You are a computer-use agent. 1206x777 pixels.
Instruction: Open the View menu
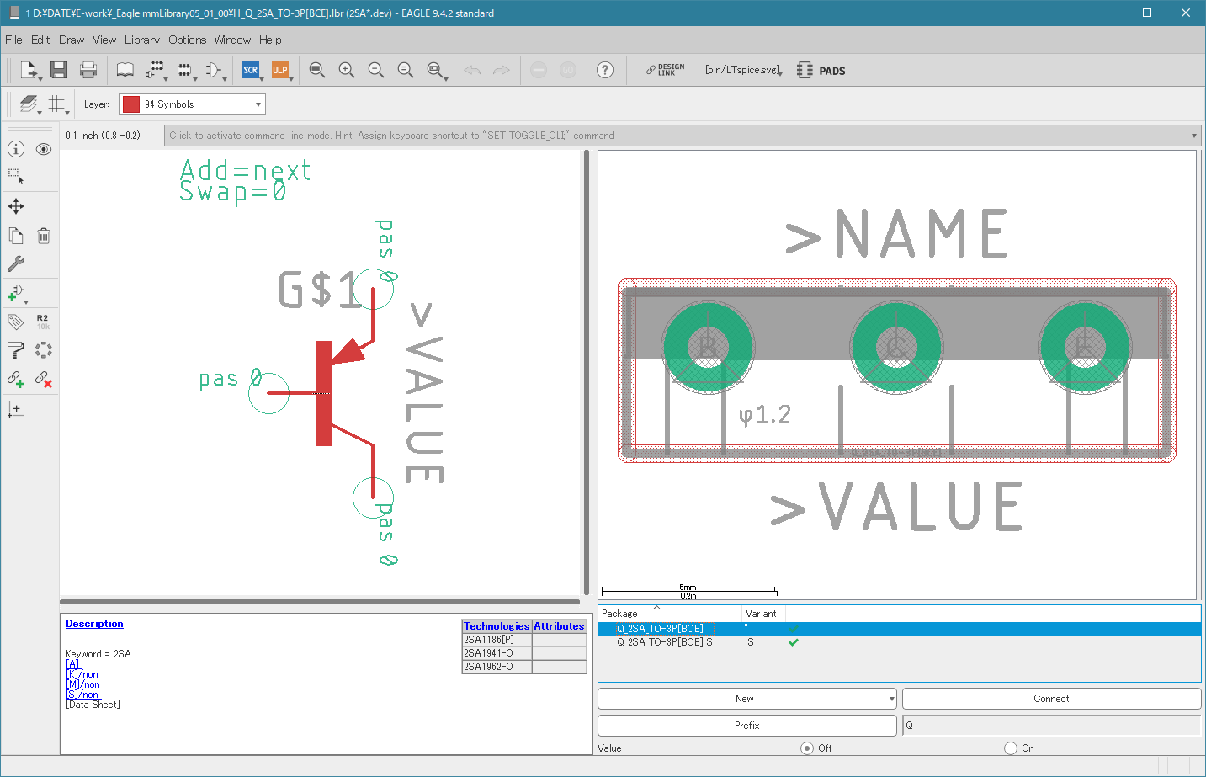[x=104, y=40]
